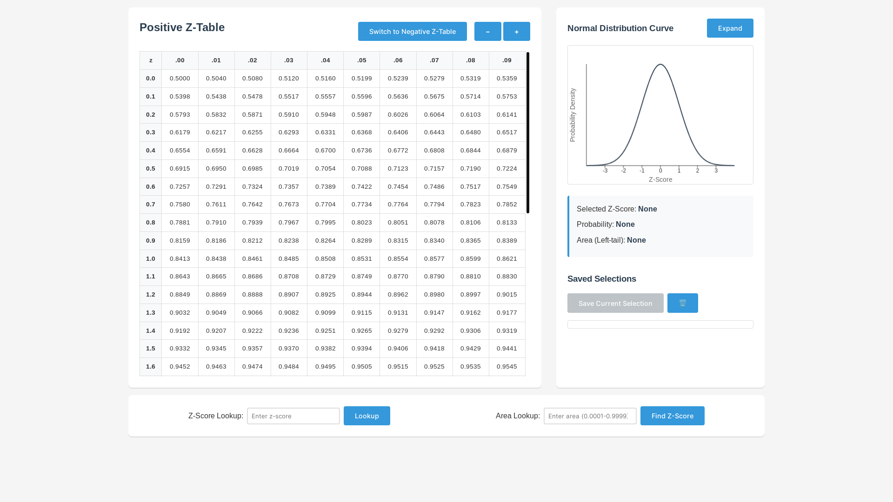Select cell 0.8106 in row 0.8

(471, 223)
